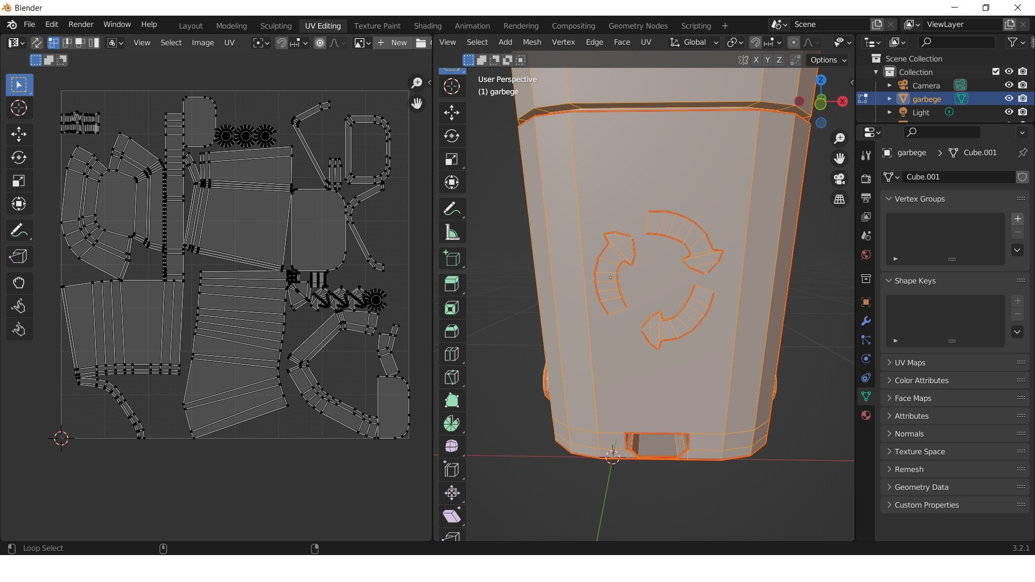Edit the Cube.001 mesh name field
Viewport: 1035px width, 582px height.
point(957,177)
